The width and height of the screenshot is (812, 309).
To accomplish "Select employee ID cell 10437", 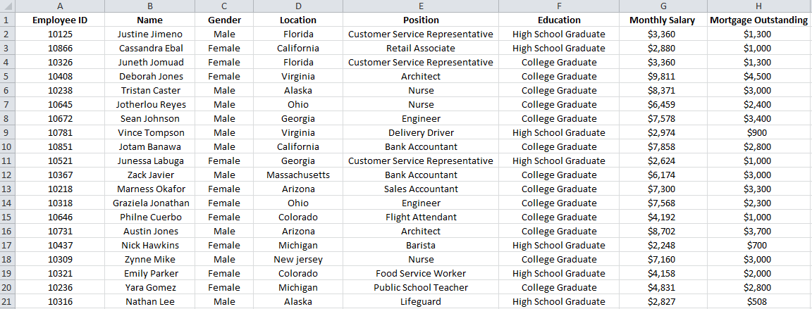I will click(60, 245).
